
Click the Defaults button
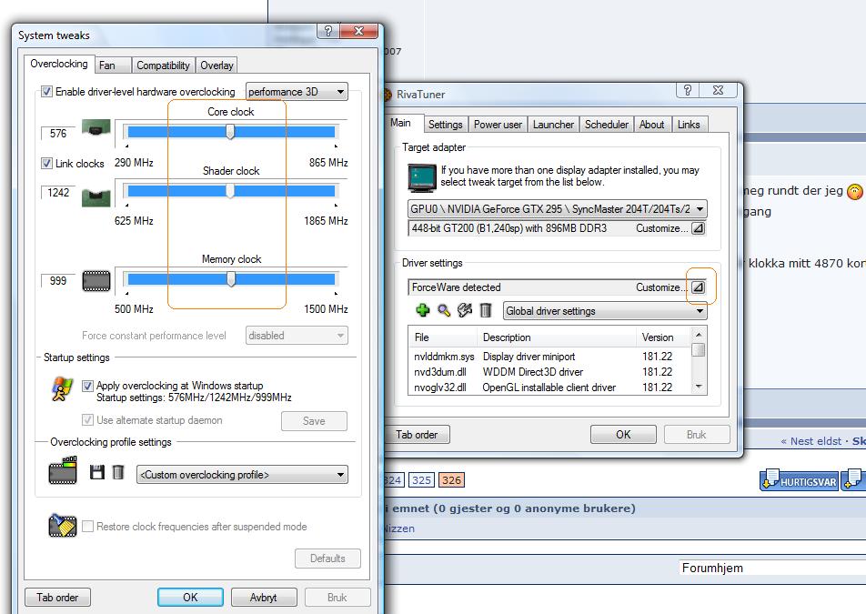[327, 559]
